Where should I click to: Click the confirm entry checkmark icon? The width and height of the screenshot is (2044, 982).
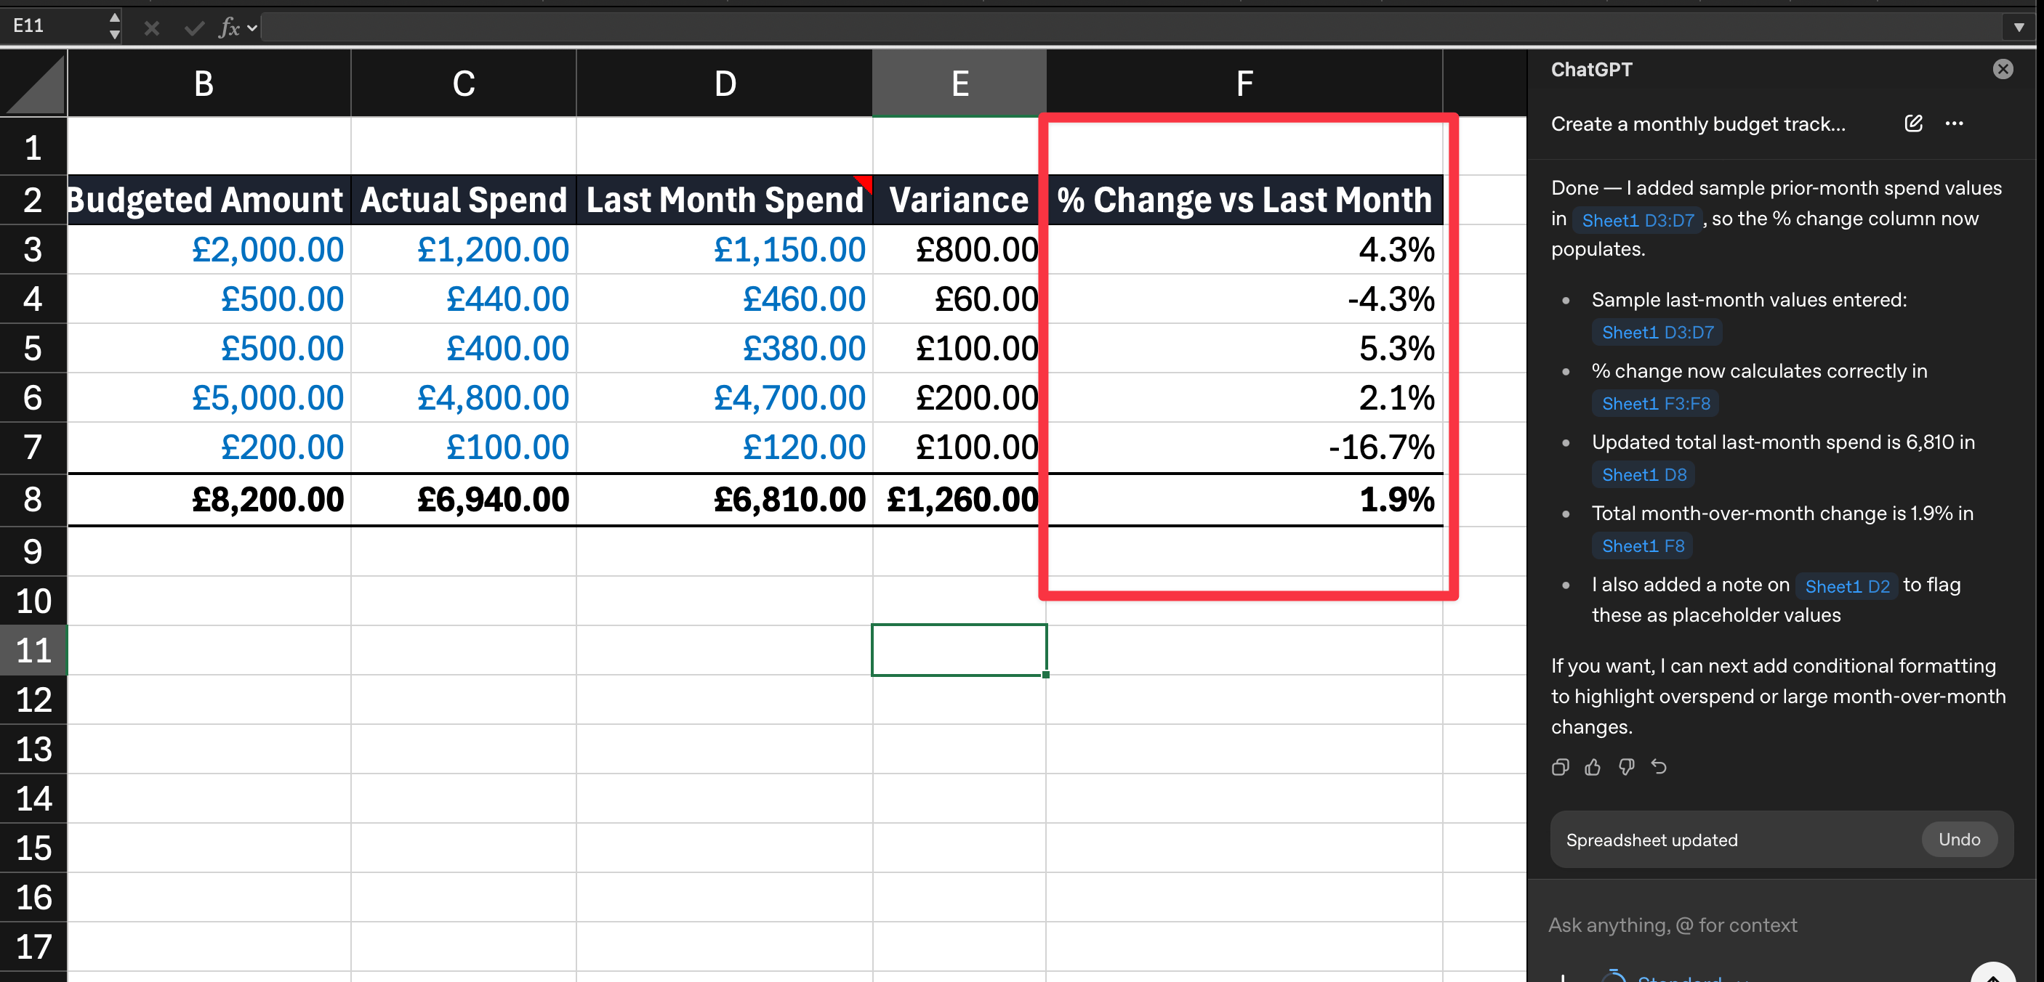[193, 28]
